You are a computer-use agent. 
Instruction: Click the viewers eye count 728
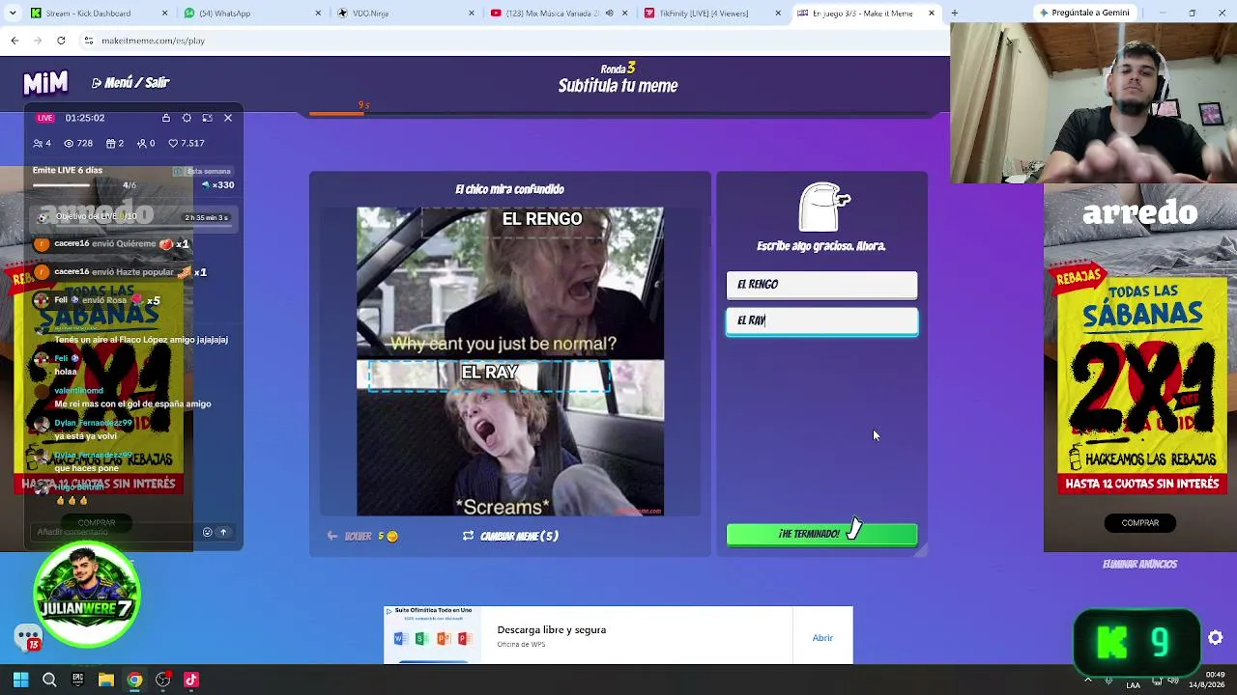point(78,143)
